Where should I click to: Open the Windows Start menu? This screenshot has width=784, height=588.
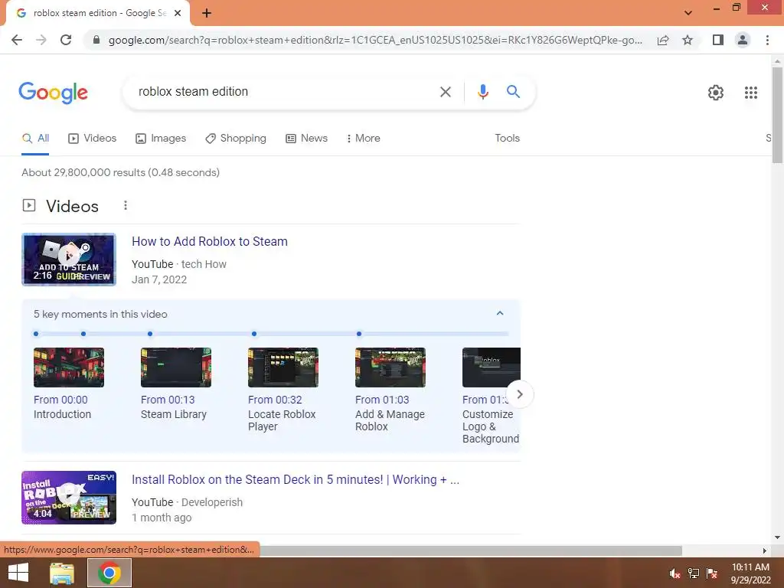18,573
